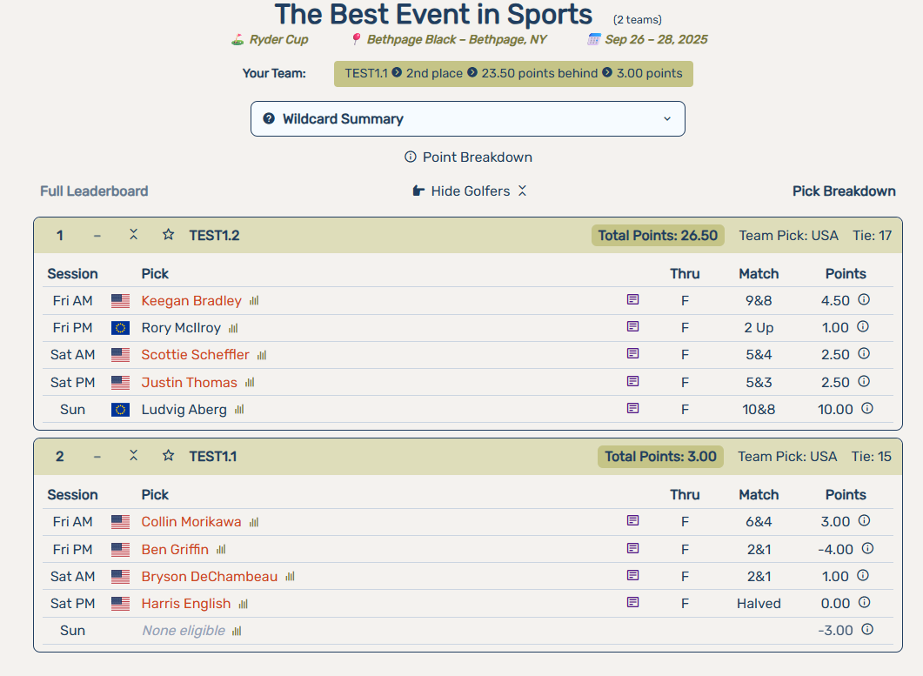The height and width of the screenshot is (676, 923).
Task: Click Your Team summary banner TEST1.1
Action: point(513,74)
